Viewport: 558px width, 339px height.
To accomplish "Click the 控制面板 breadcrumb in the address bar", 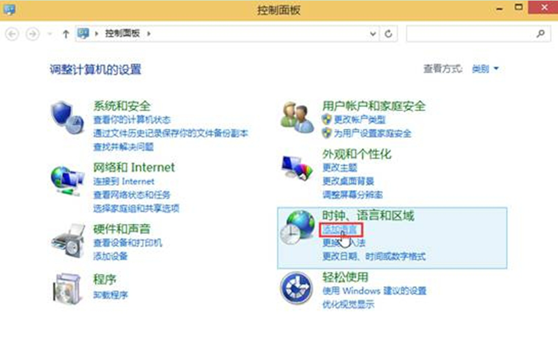I will [122, 34].
